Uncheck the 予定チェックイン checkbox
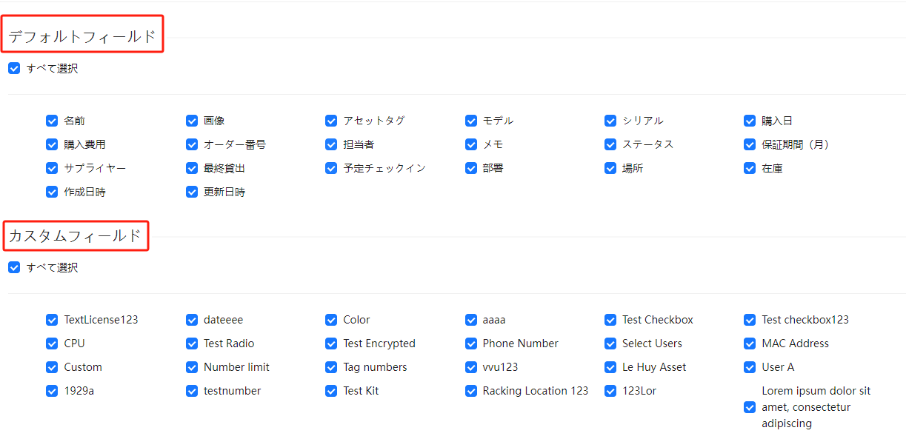The image size is (906, 439). click(x=331, y=168)
